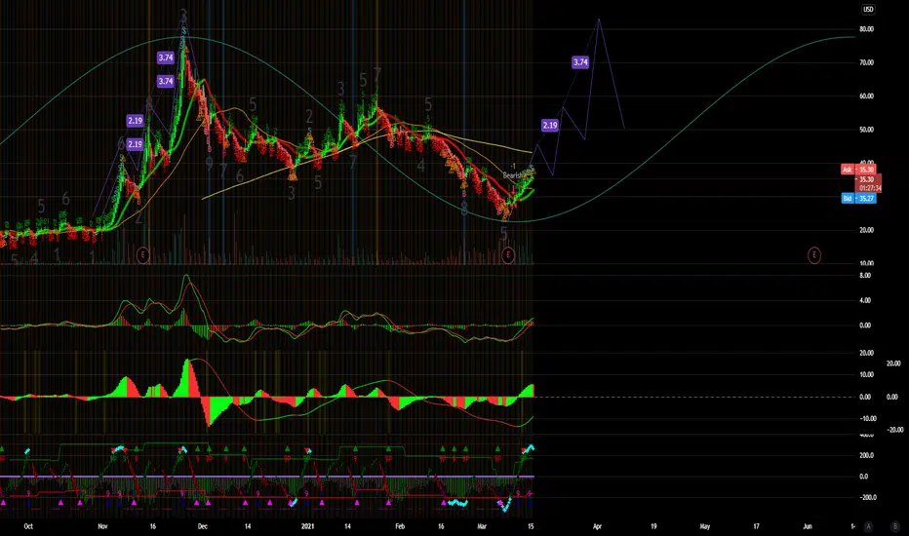The width and height of the screenshot is (909, 536).
Task: Click the 70.00 price axis label
Action: pos(867,62)
